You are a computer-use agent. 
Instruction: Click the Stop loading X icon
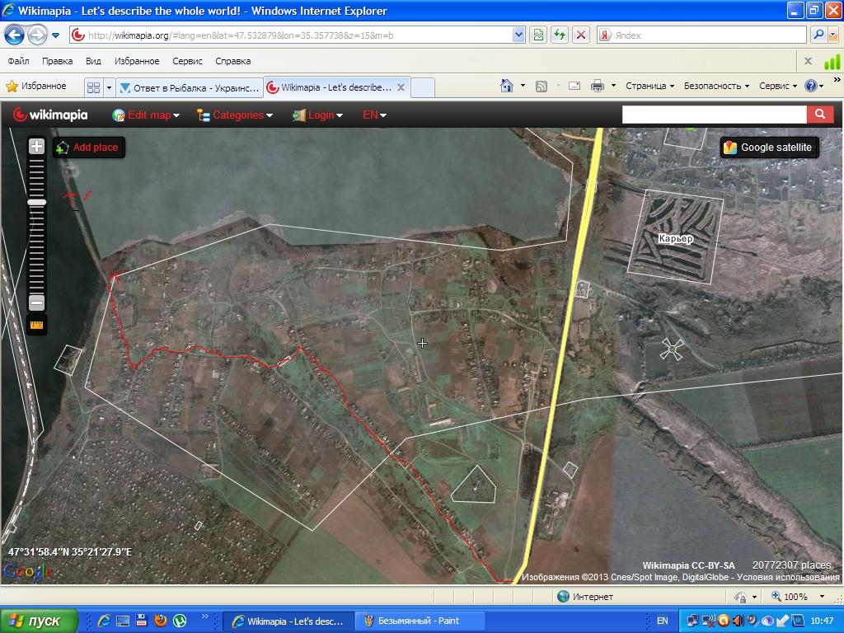coord(581,35)
